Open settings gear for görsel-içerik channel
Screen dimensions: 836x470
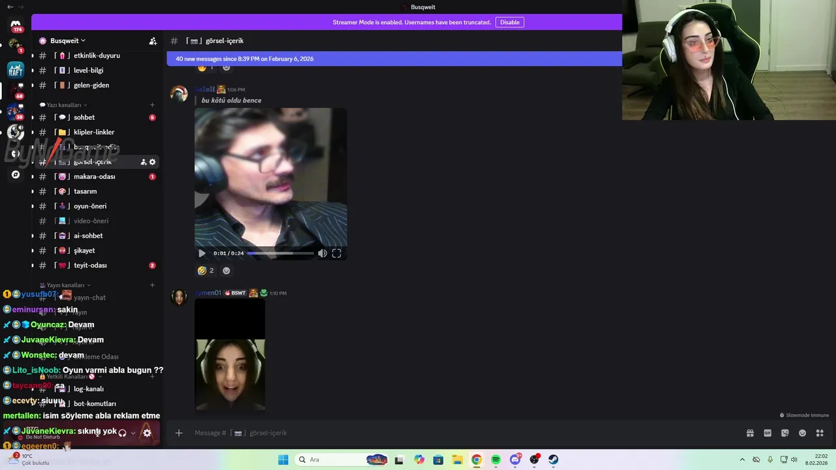coord(152,162)
